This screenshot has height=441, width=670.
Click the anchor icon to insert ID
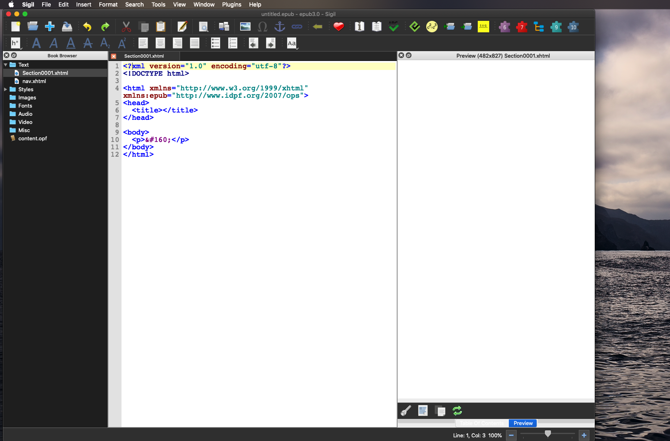tap(279, 27)
